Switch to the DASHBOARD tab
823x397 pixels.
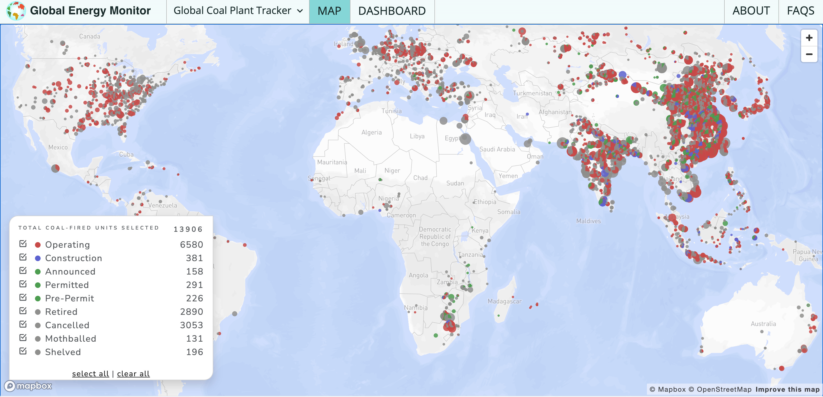[x=392, y=11]
